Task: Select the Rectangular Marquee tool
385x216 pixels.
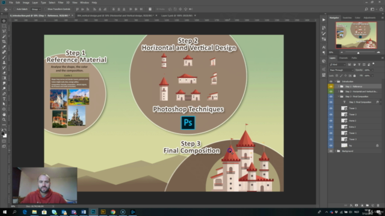Action: (x=4, y=26)
